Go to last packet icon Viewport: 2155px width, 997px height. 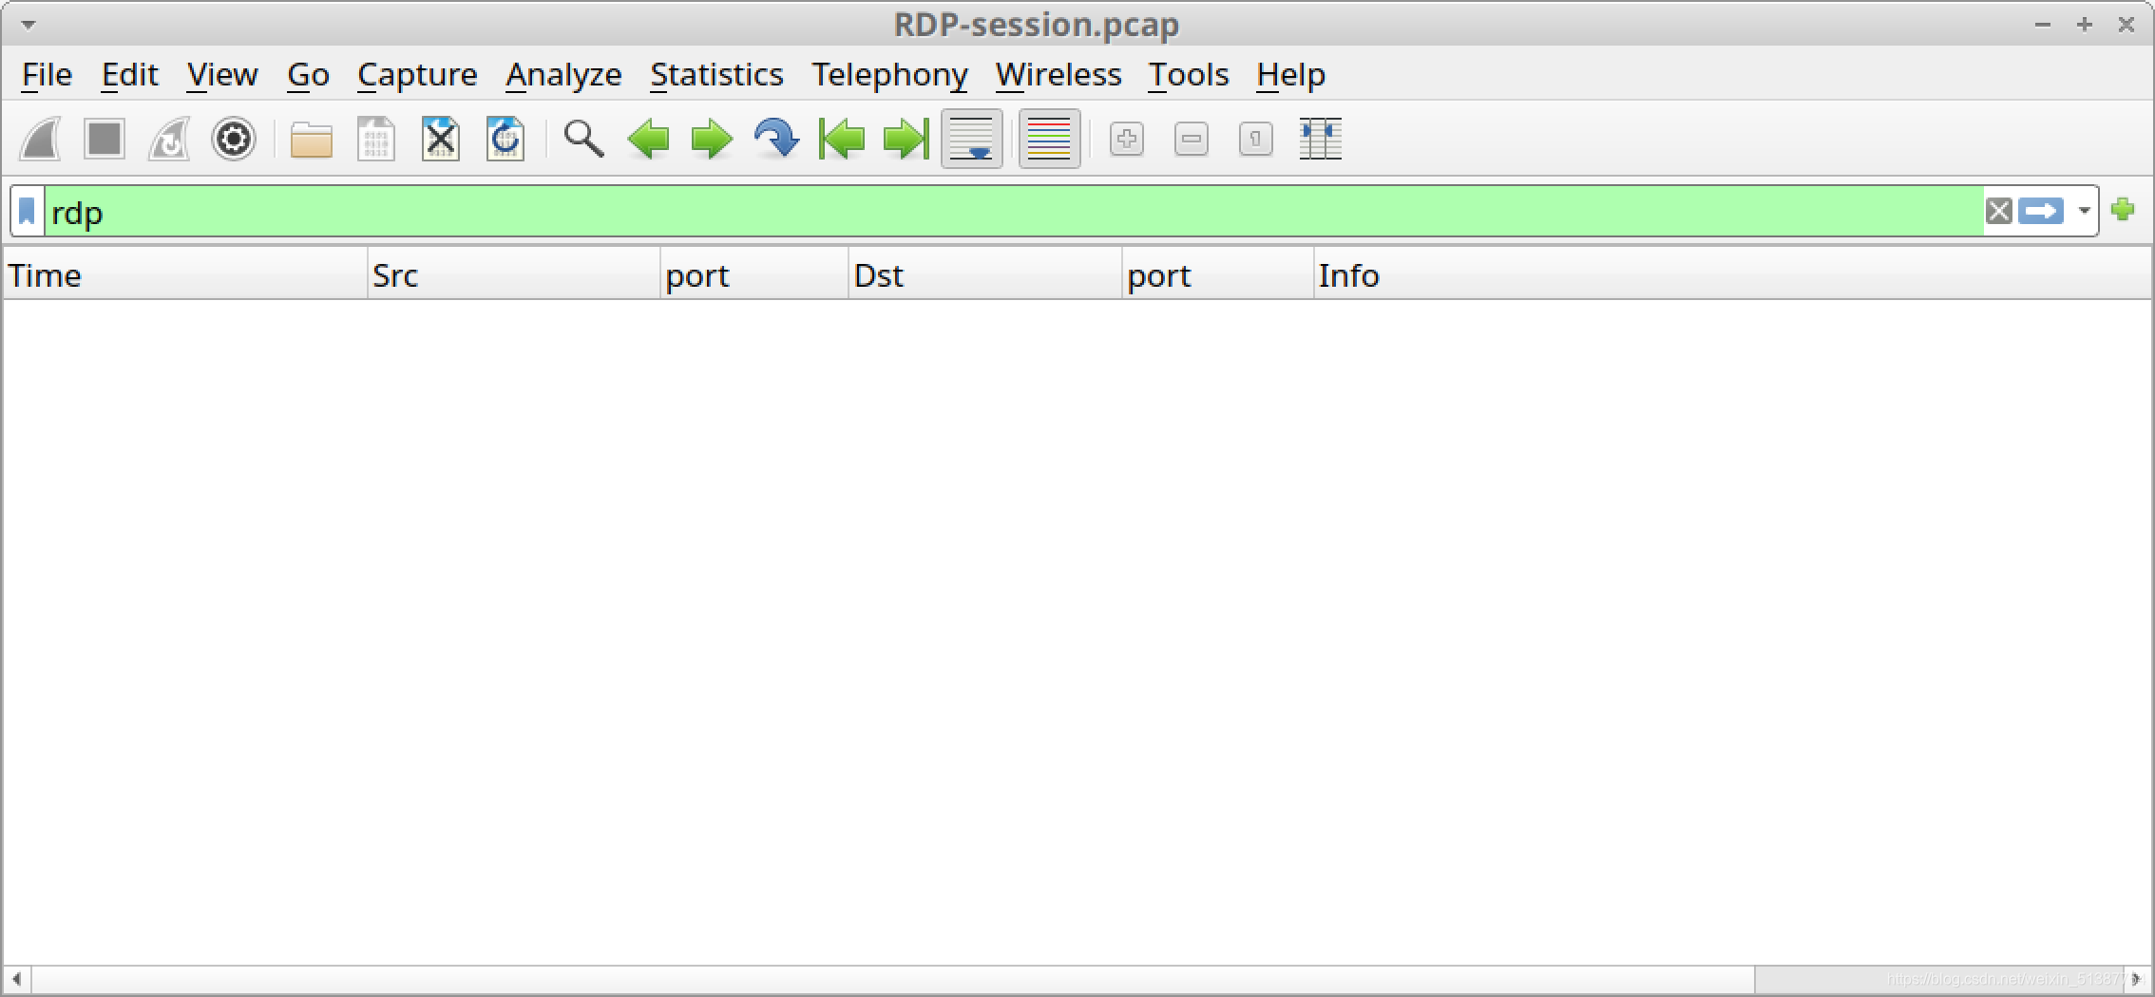[906, 140]
